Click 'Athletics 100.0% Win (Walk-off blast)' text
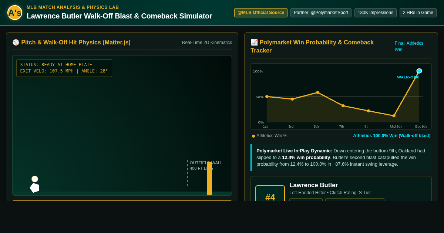Image resolution: width=444 pixels, height=233 pixels. tap(392, 136)
